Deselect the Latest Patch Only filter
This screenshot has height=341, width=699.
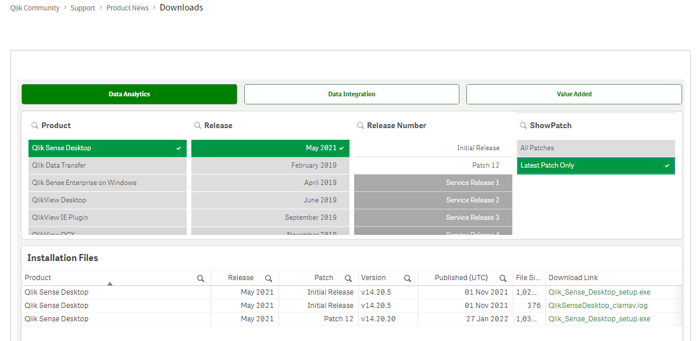pos(595,165)
